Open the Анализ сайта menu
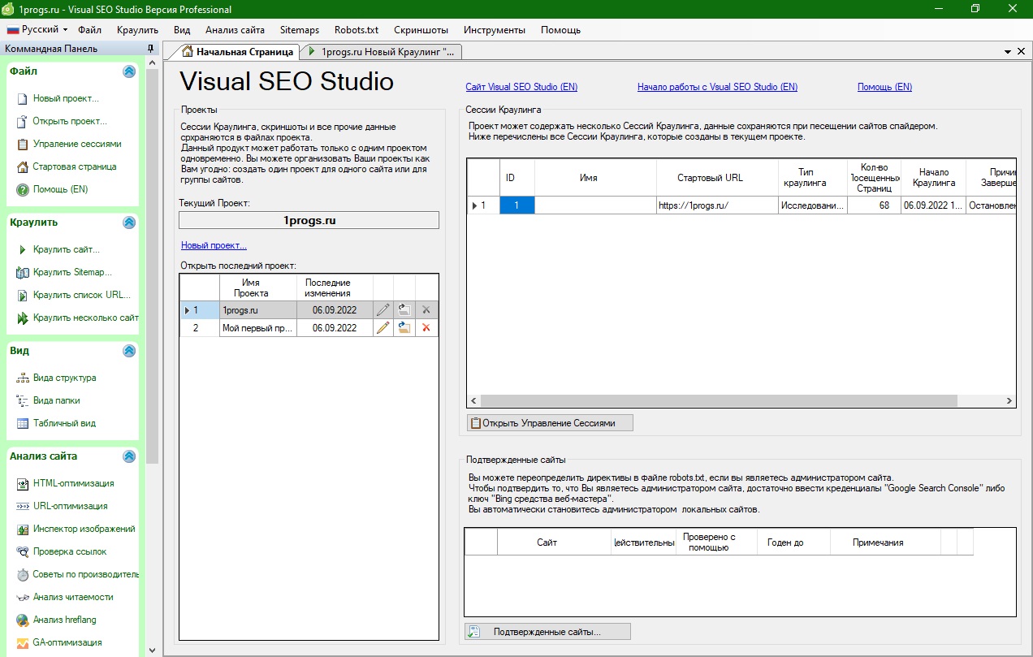The width and height of the screenshot is (1033, 657). [x=235, y=30]
